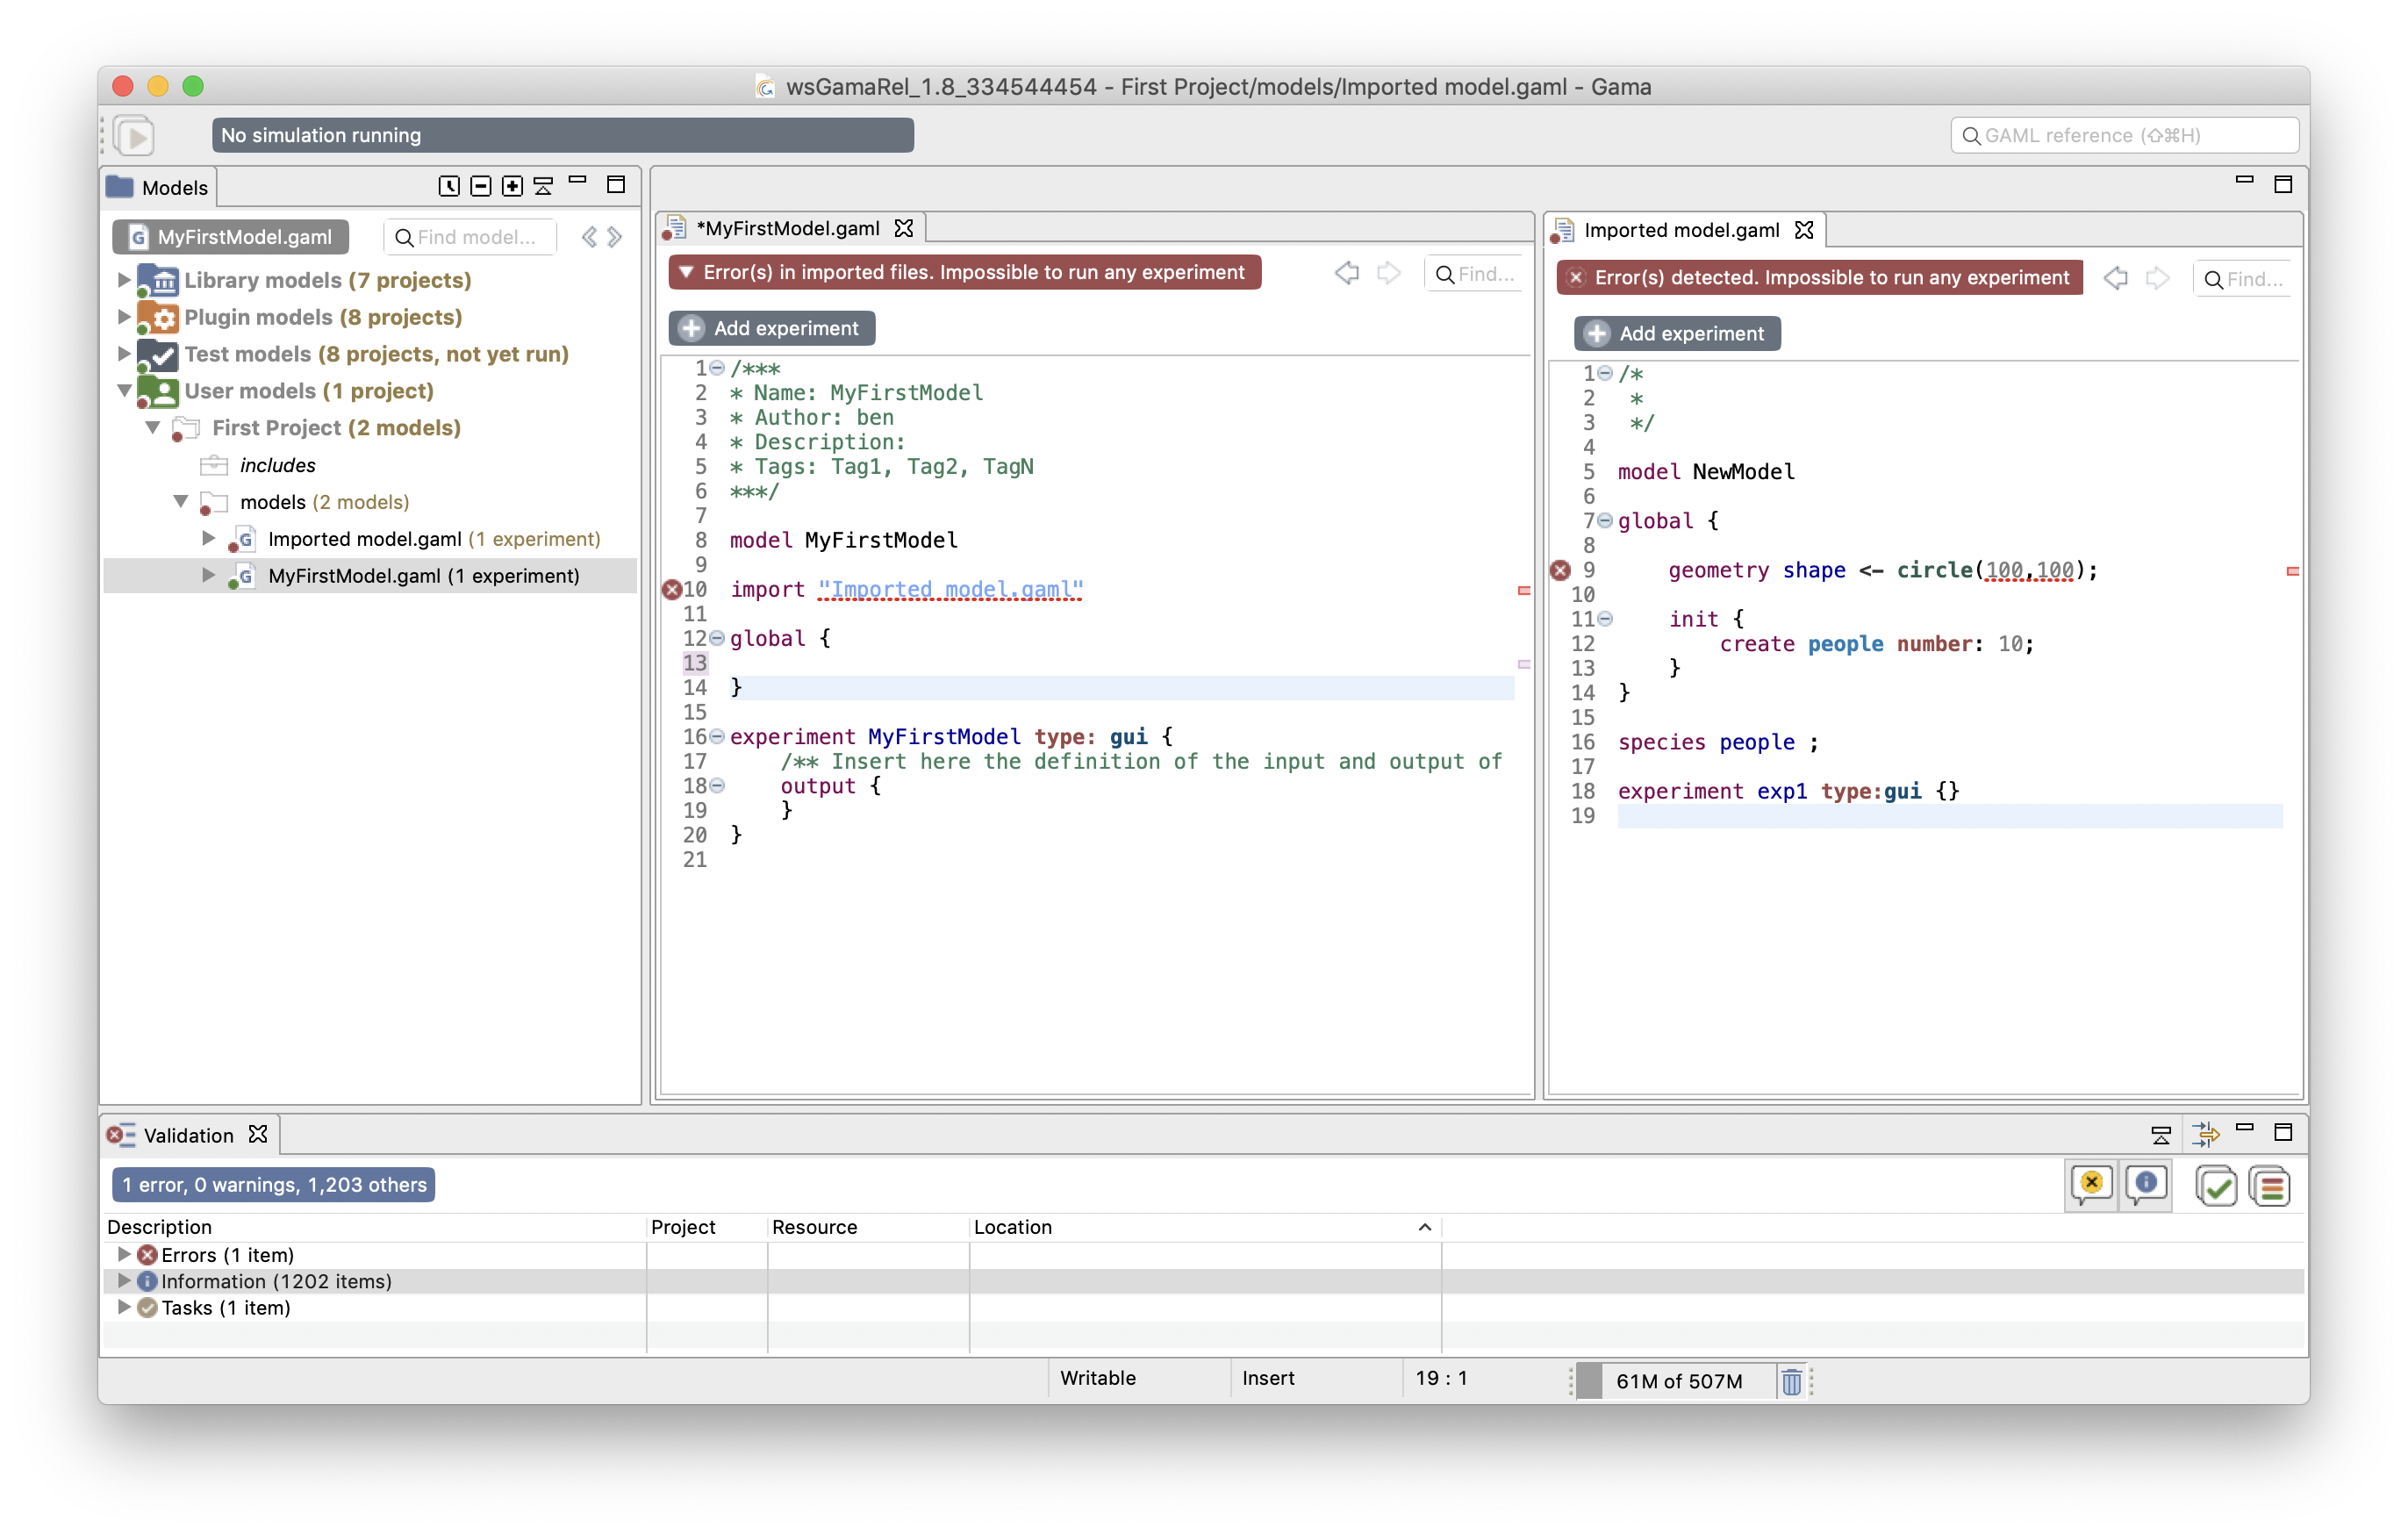Collapse User models tree node

tap(123, 391)
